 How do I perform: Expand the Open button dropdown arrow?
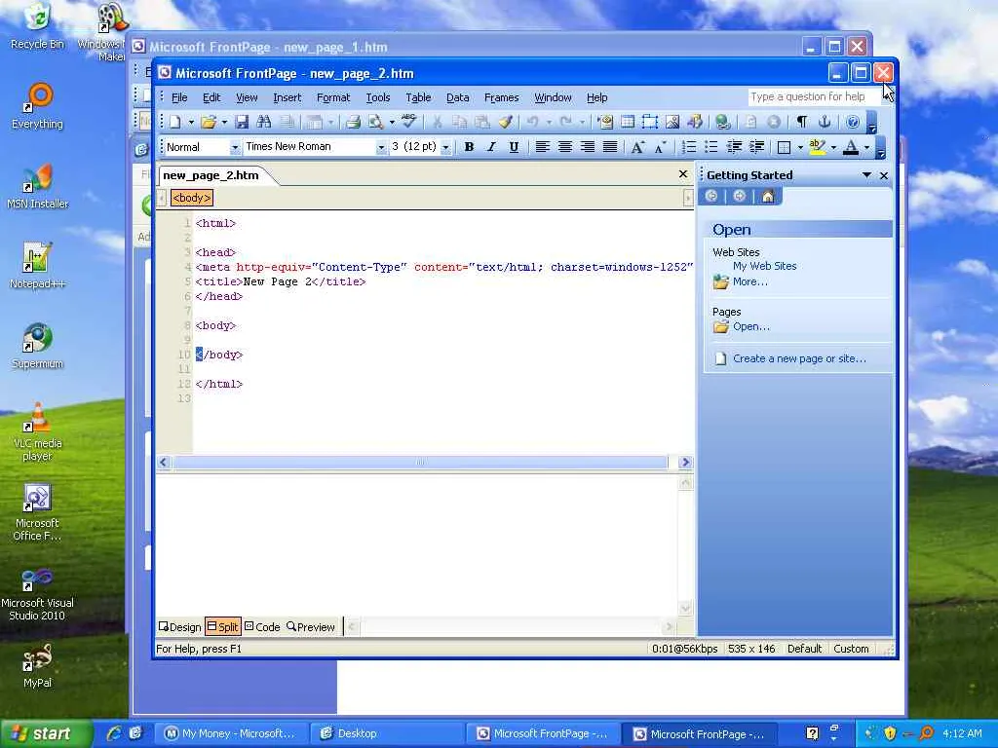click(224, 122)
